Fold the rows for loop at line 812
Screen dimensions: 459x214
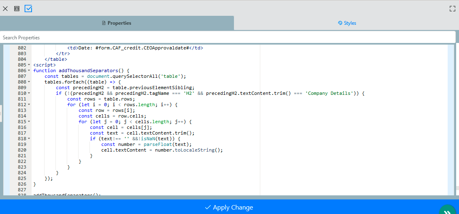(30, 105)
